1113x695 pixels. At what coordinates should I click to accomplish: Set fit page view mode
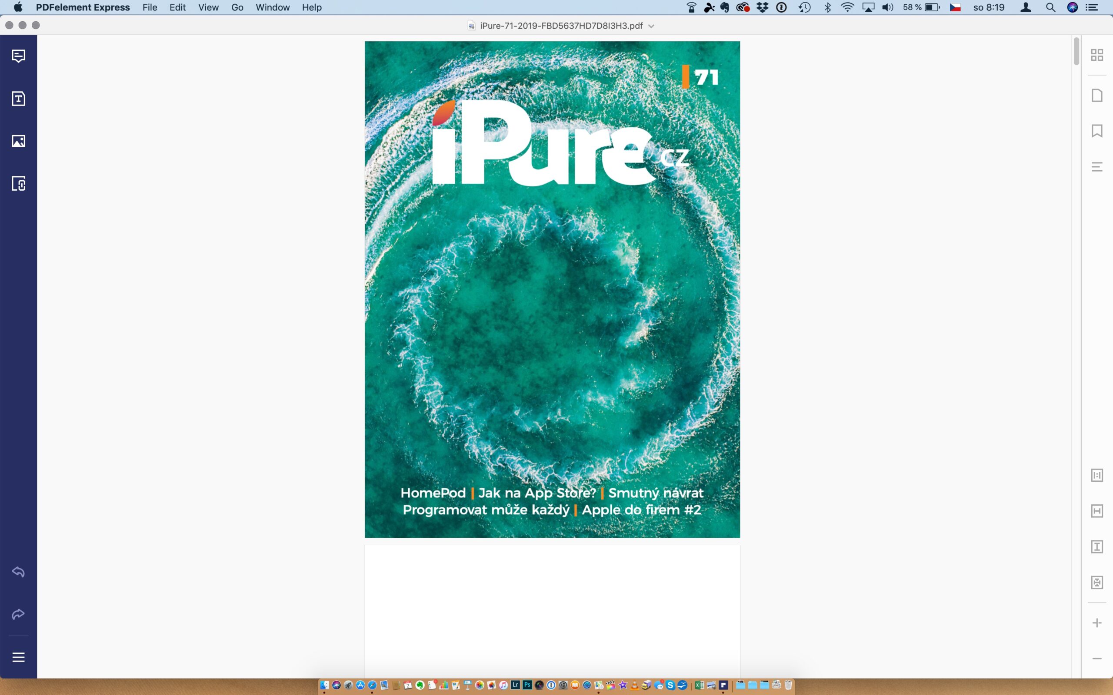pos(1097,582)
